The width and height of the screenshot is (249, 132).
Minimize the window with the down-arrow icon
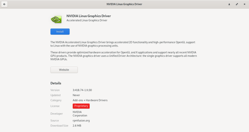tap(229, 4)
